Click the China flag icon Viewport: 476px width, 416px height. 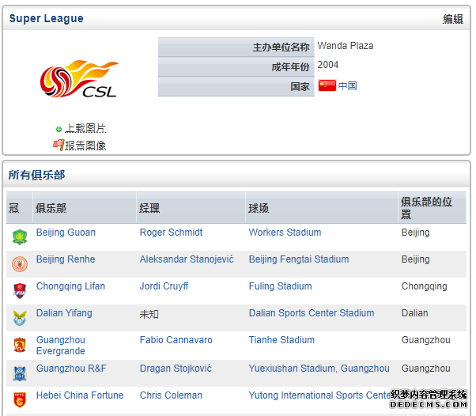327,85
